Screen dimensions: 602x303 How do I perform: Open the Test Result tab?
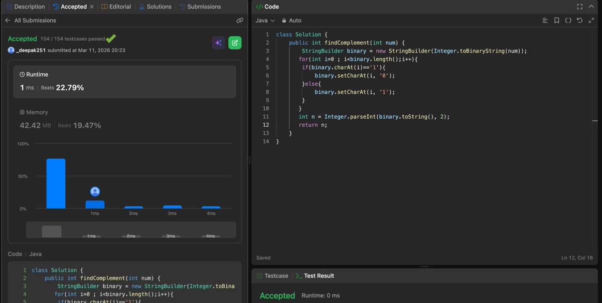click(x=315, y=276)
